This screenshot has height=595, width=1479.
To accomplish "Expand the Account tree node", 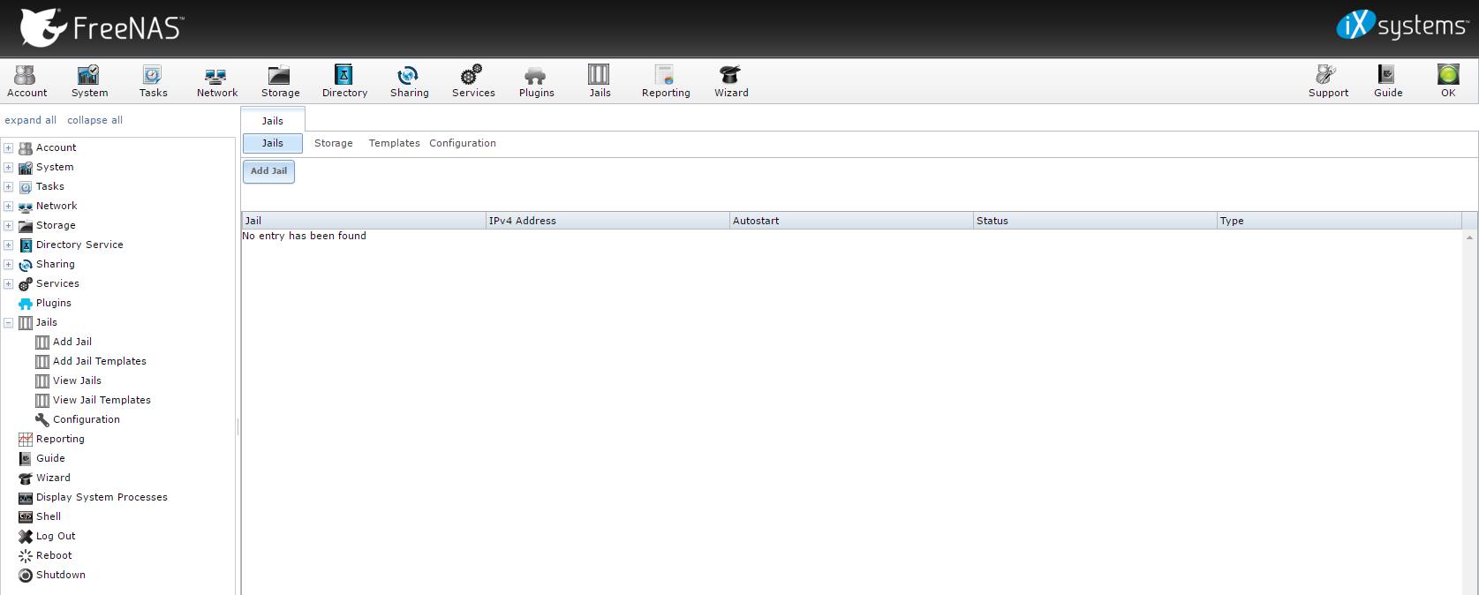I will 9,148.
